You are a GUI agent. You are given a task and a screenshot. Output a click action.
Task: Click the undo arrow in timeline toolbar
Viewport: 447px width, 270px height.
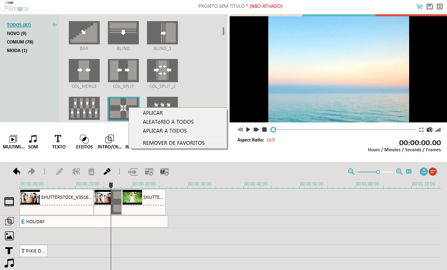click(16, 172)
